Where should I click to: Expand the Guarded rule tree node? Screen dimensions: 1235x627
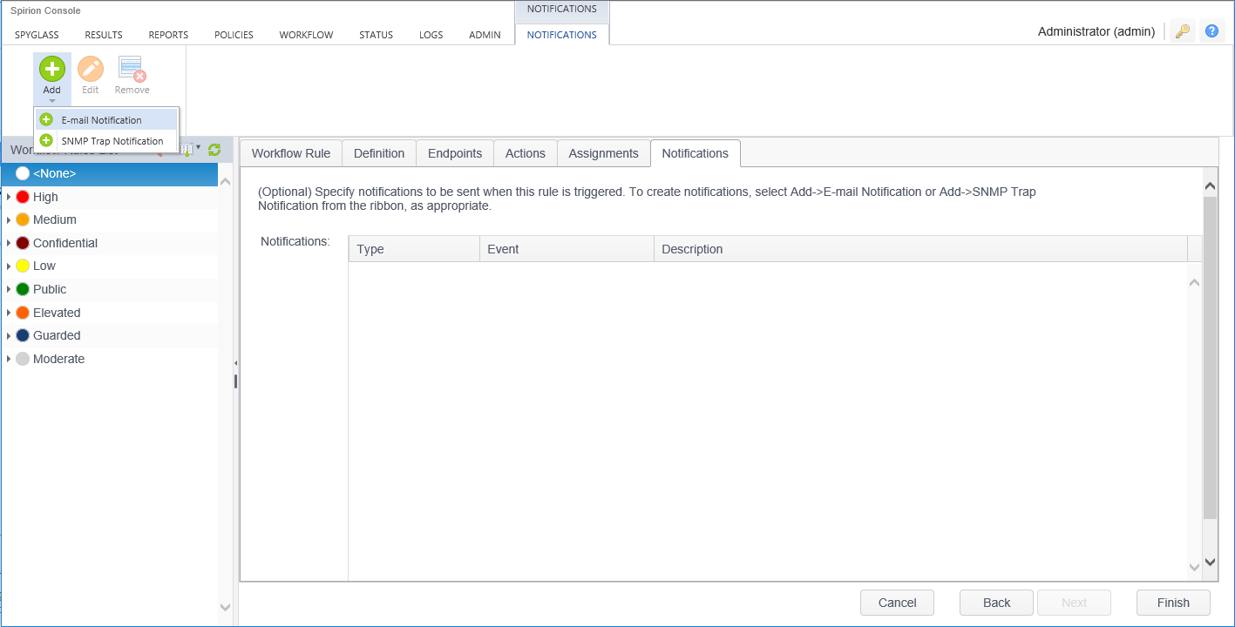click(x=9, y=335)
